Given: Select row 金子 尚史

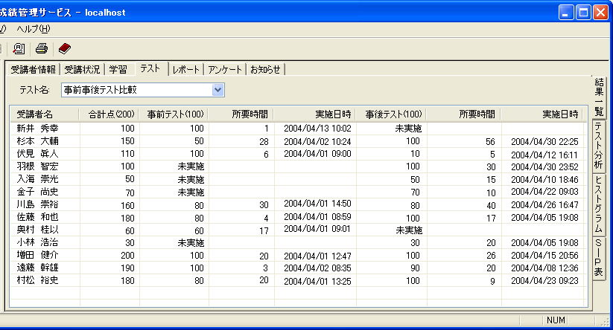Looking at the screenshot, I should pos(299,192).
